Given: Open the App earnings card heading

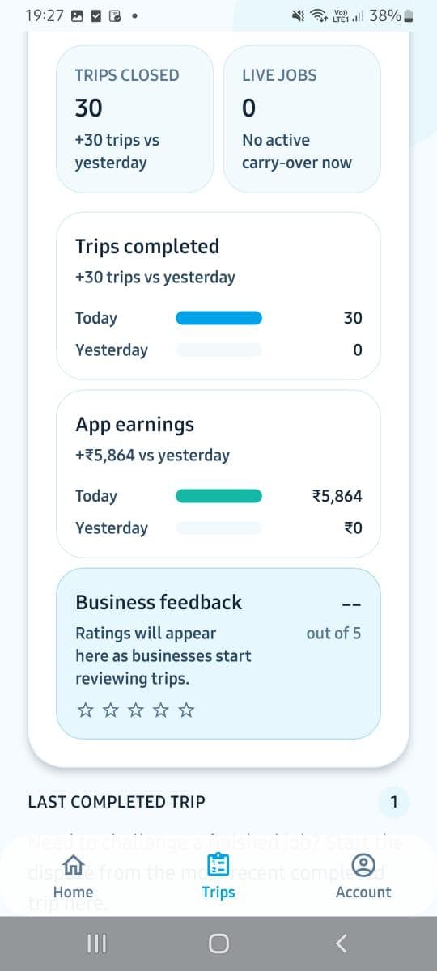Looking at the screenshot, I should (134, 424).
